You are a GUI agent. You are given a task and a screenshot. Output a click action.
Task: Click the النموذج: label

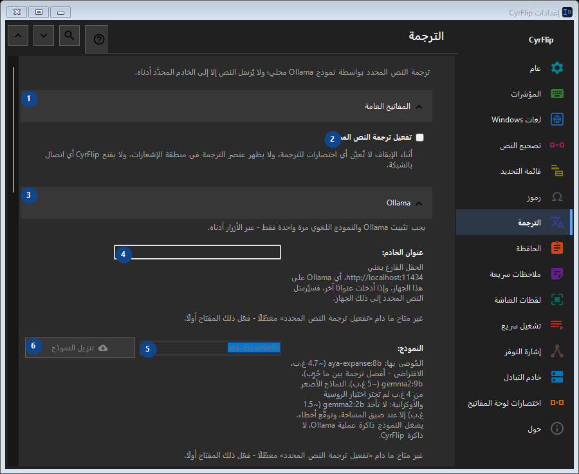(x=410, y=348)
